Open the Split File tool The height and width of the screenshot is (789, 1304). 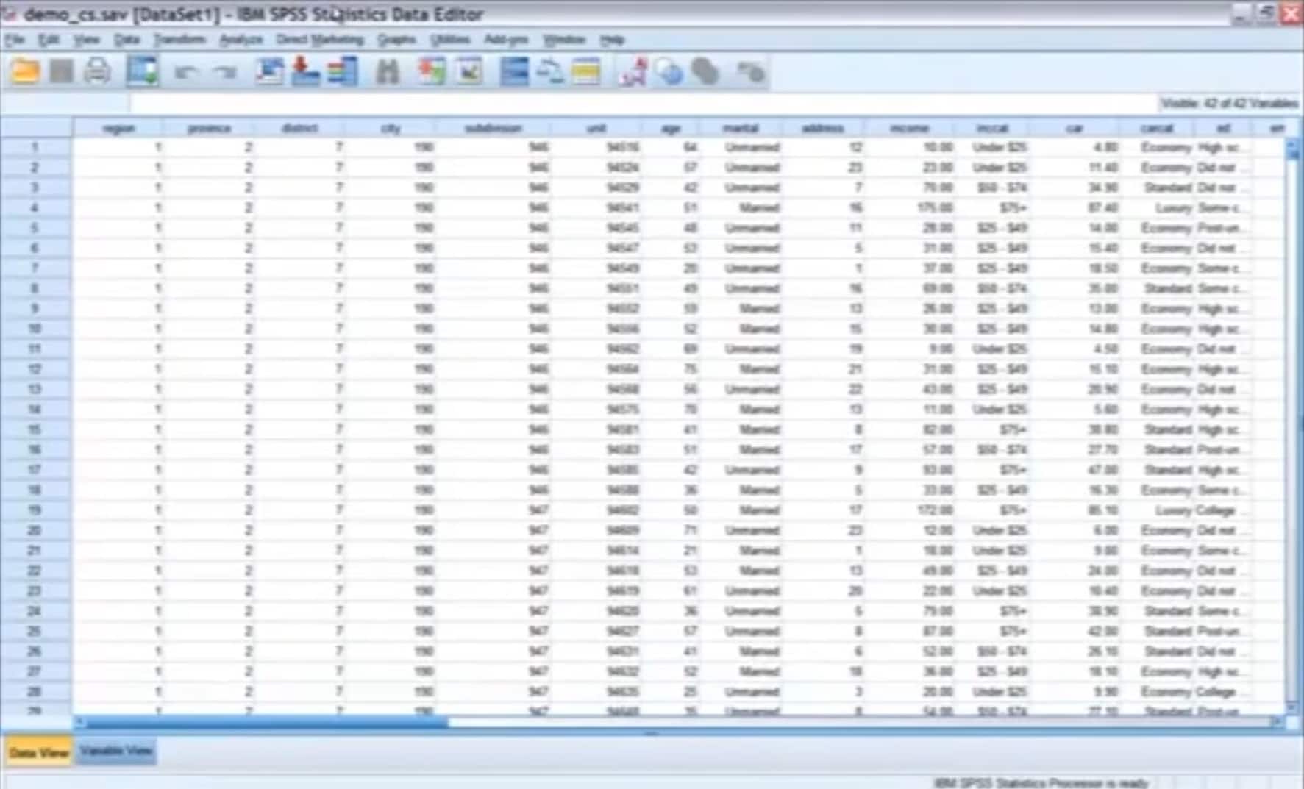[x=513, y=71]
